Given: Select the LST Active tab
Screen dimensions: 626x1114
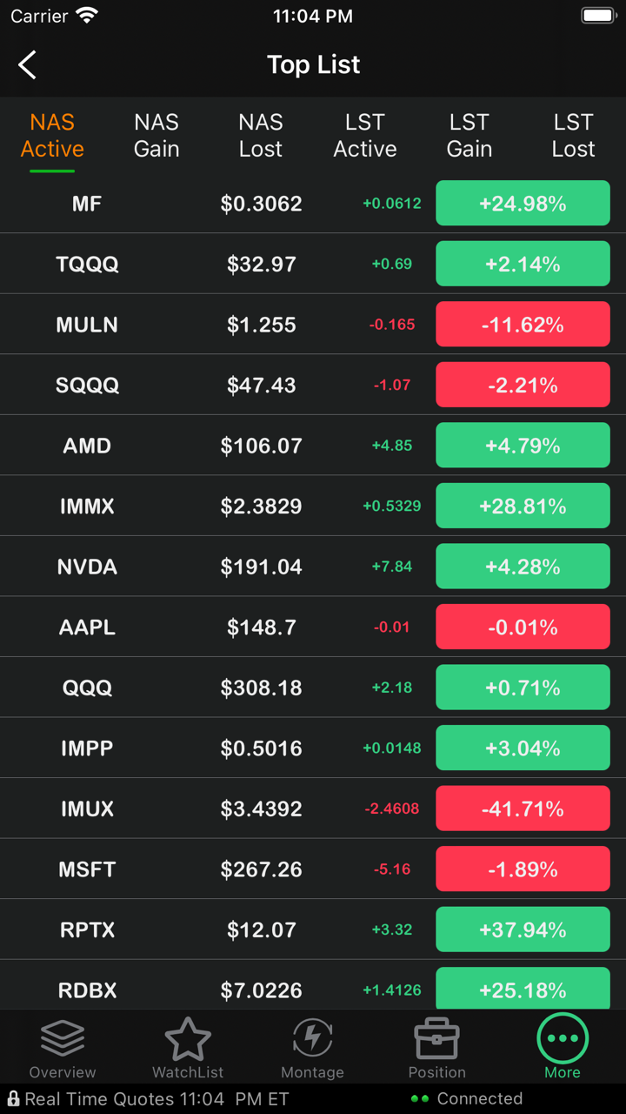Looking at the screenshot, I should tap(365, 136).
